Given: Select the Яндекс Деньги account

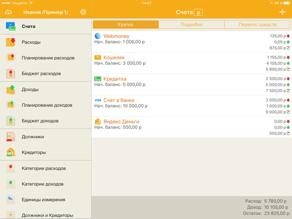Looking at the screenshot, I should pos(192,127).
